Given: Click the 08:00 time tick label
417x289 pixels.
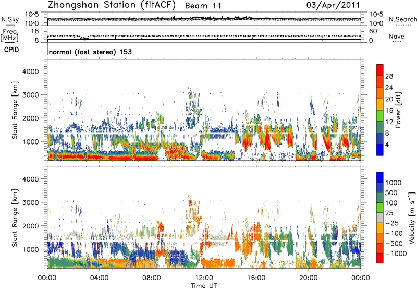Looking at the screenshot, I should 151,278.
